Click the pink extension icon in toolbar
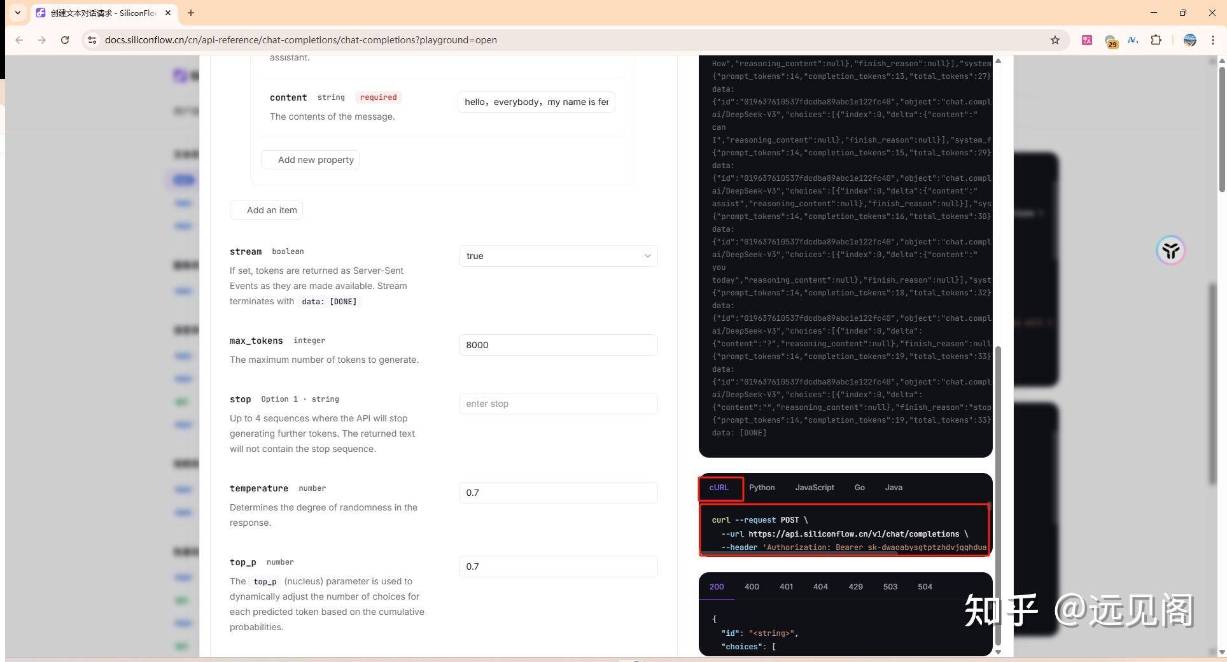This screenshot has width=1227, height=662. 1087,40
